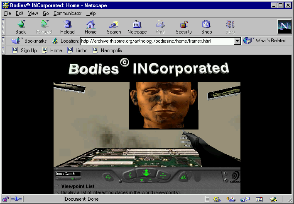Open the File menu
The height and width of the screenshot is (204, 294).
(x=7, y=13)
